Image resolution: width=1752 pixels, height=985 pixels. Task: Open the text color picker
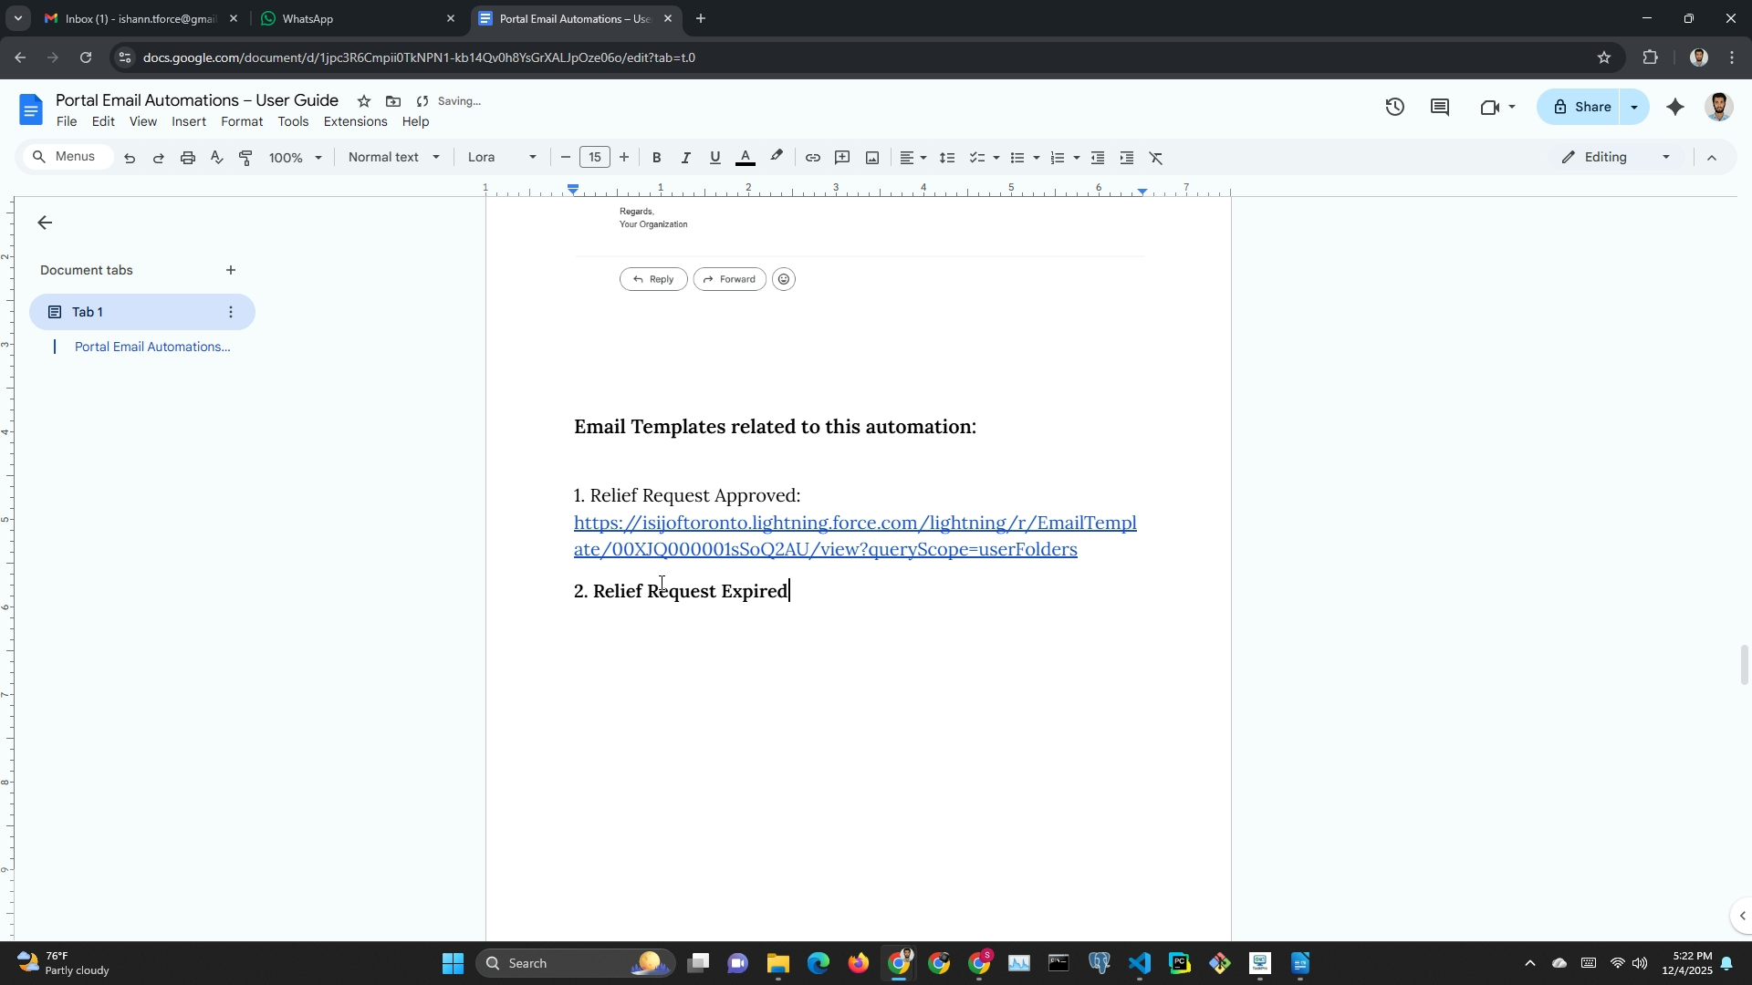pos(746,158)
